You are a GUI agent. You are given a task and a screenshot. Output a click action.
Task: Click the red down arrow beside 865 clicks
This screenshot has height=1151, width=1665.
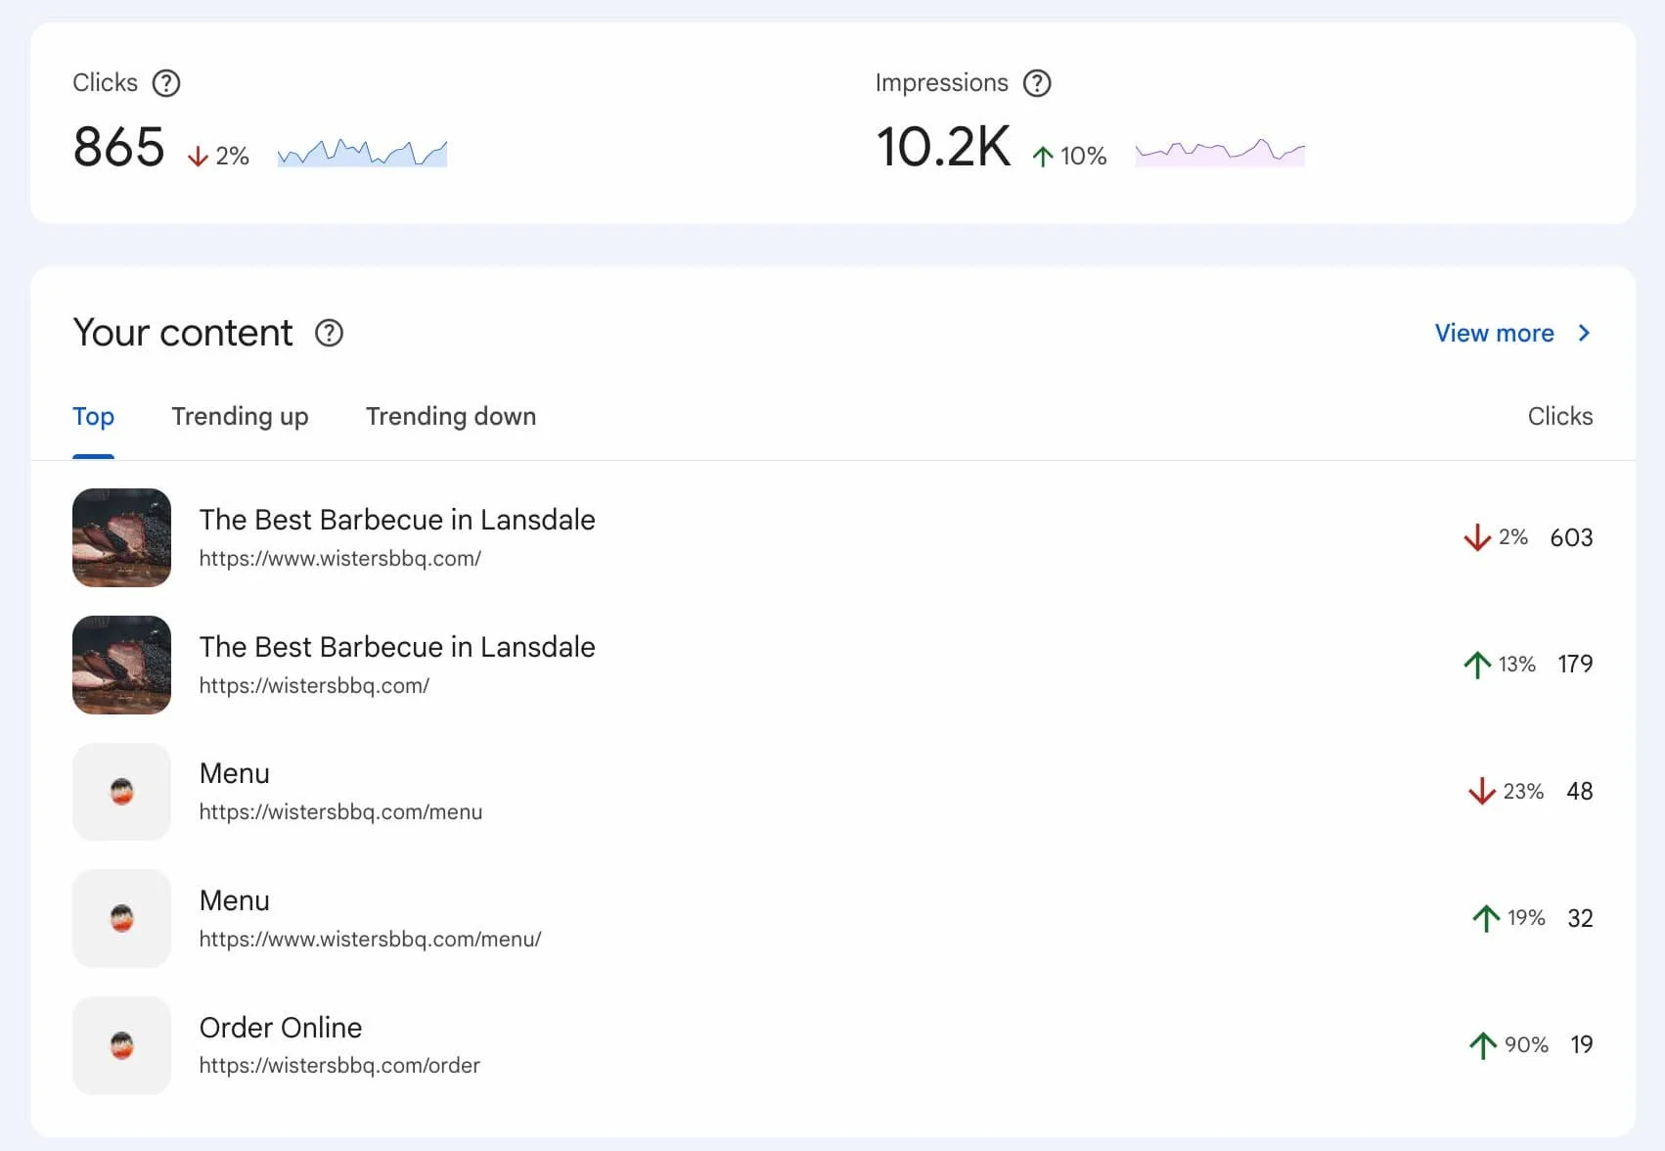click(x=198, y=157)
